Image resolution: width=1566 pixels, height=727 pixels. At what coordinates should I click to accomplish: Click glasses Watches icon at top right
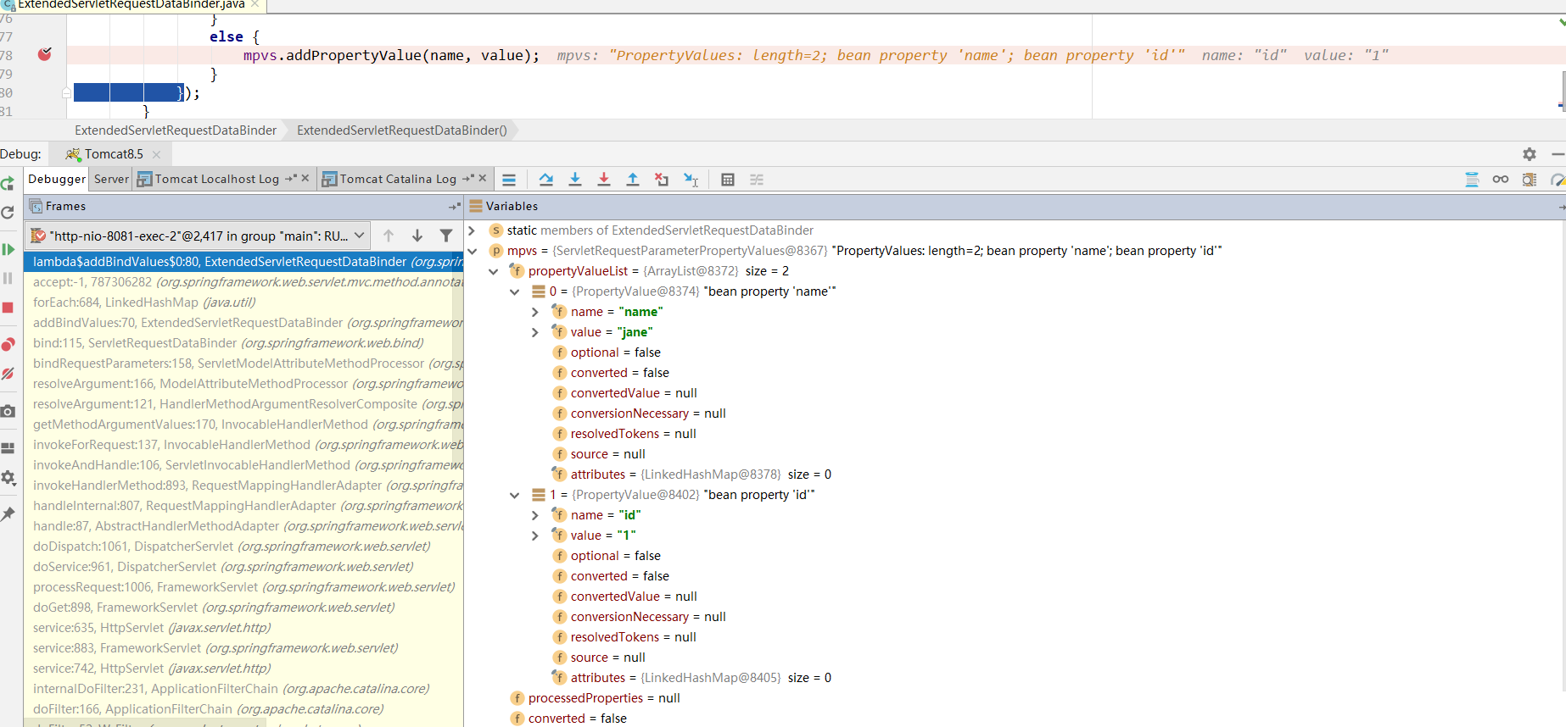point(1501,180)
